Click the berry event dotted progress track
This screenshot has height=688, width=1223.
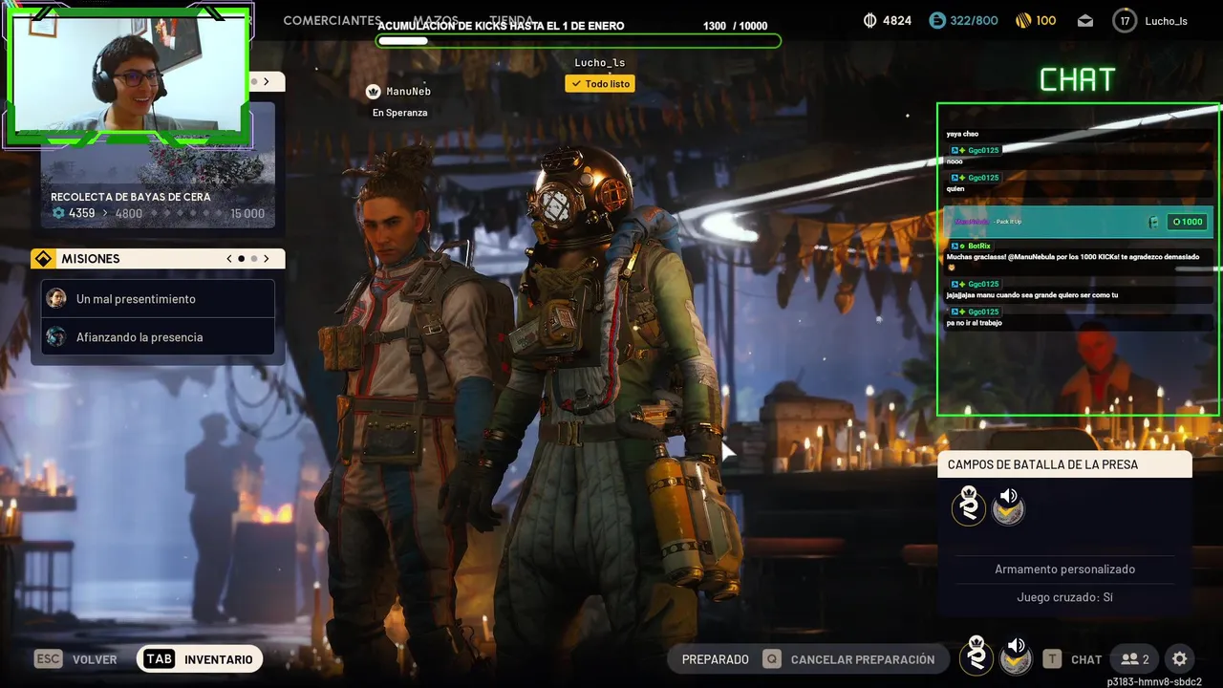[x=186, y=213]
